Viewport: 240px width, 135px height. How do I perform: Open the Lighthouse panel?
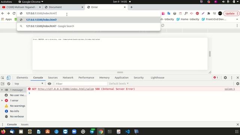coord(157,78)
